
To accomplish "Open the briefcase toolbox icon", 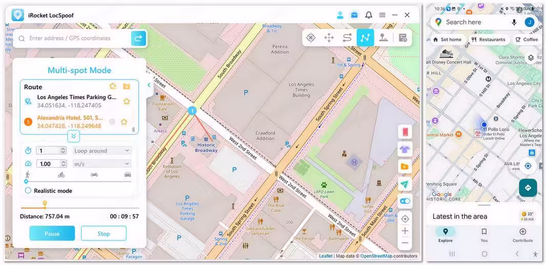I will (354, 15).
